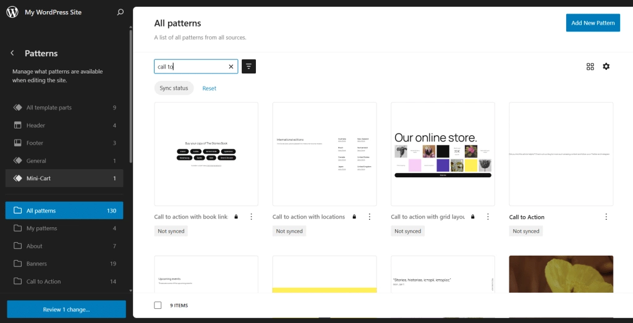Open the Sync status filter
This screenshot has height=323, width=633.
174,88
